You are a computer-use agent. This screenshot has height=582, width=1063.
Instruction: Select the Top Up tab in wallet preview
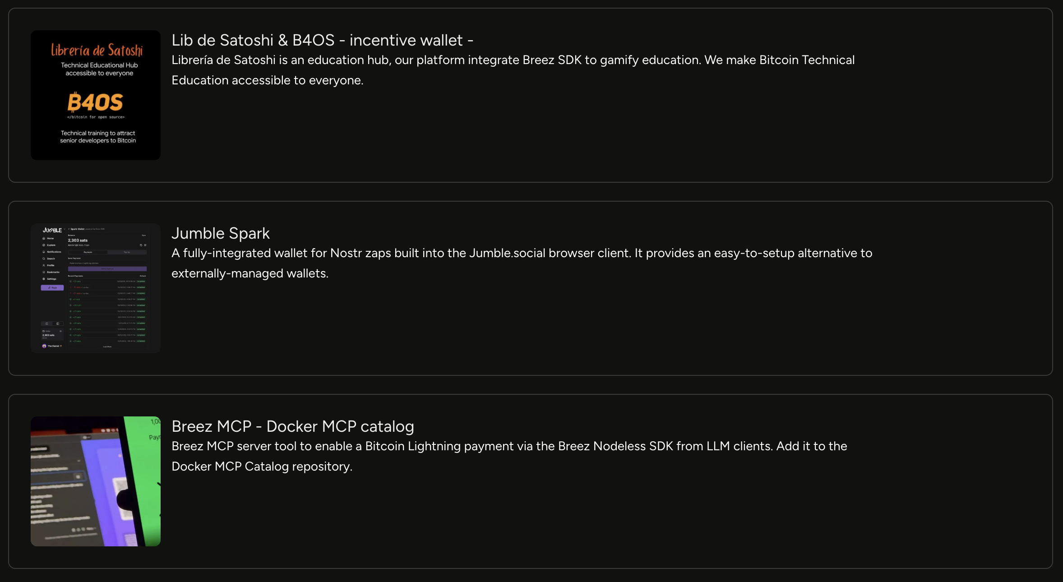pyautogui.click(x=127, y=252)
